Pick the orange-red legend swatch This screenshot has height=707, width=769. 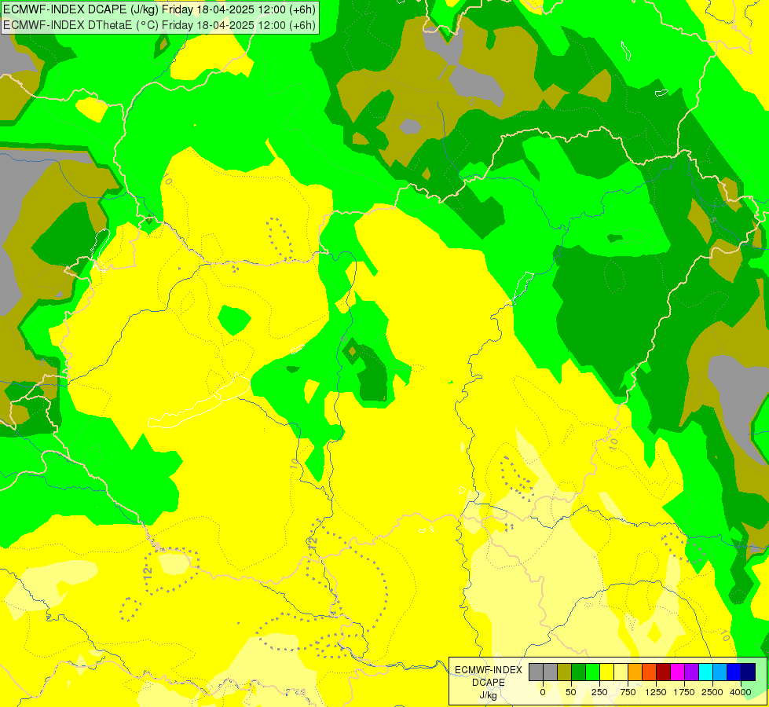tap(650, 672)
